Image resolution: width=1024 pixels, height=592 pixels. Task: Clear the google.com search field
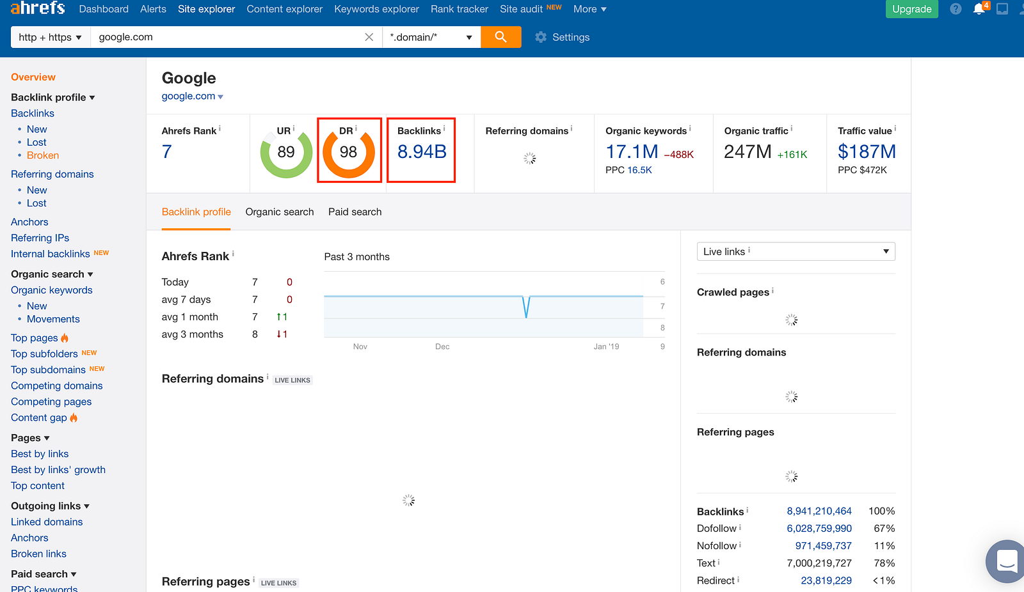(369, 37)
